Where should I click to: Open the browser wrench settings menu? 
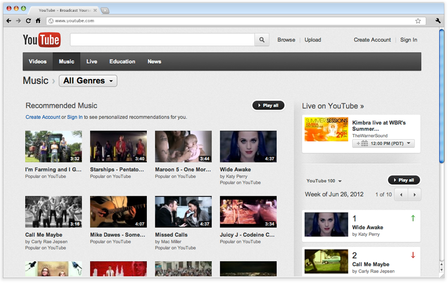coord(438,21)
